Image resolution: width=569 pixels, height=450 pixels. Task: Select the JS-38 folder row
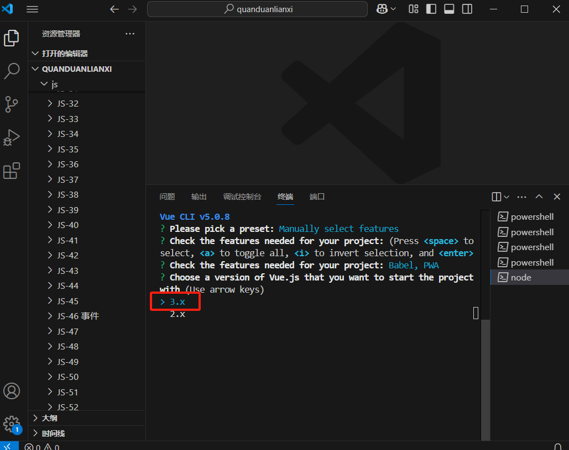[87, 194]
